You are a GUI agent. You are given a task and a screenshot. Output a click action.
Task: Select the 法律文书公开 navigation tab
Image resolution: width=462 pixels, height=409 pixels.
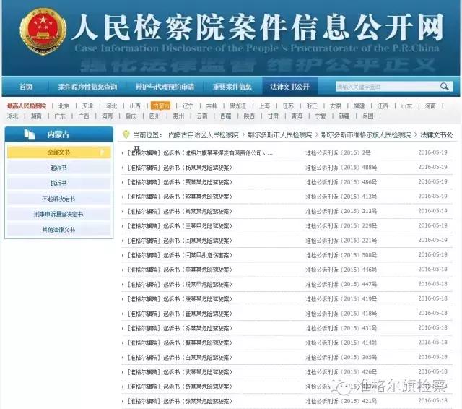pos(289,87)
